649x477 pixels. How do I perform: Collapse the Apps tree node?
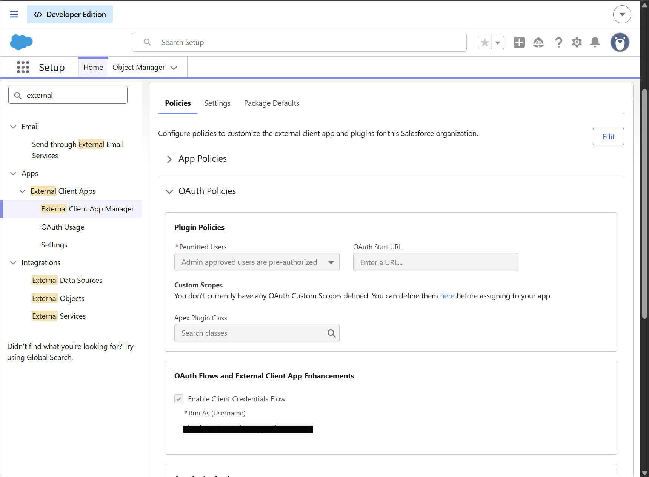tap(13, 174)
